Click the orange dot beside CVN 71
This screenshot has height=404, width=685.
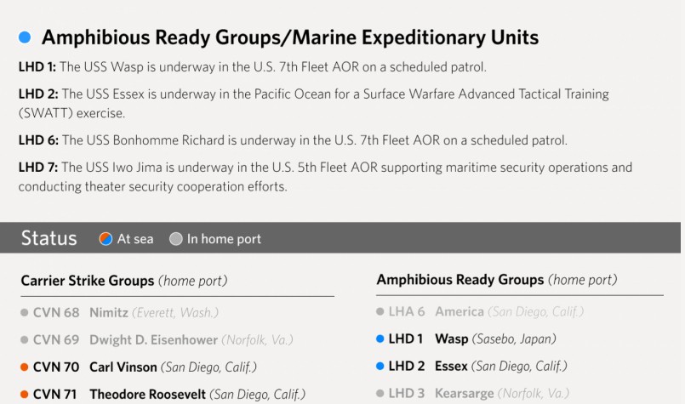click(x=25, y=394)
